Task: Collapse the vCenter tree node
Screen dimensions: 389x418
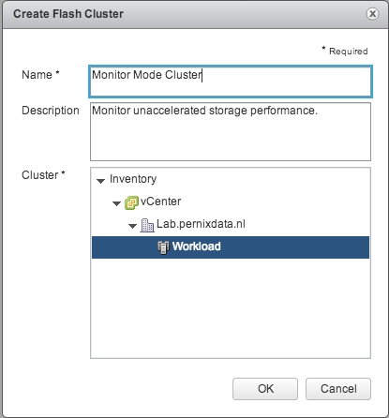Action: coord(116,203)
